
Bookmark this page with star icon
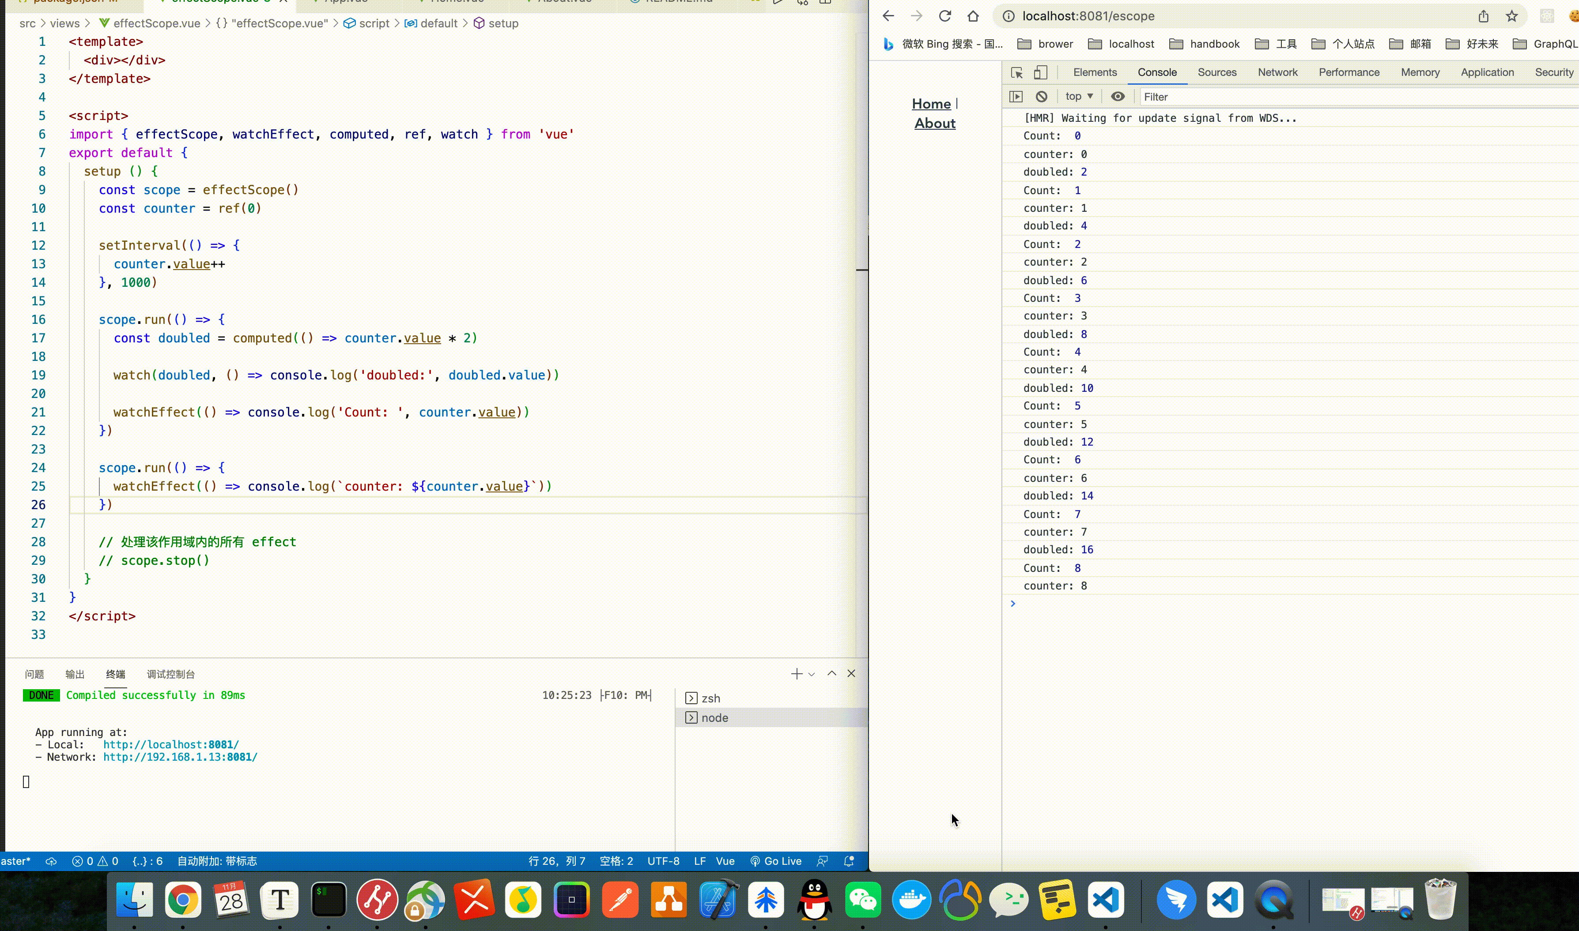point(1512,16)
